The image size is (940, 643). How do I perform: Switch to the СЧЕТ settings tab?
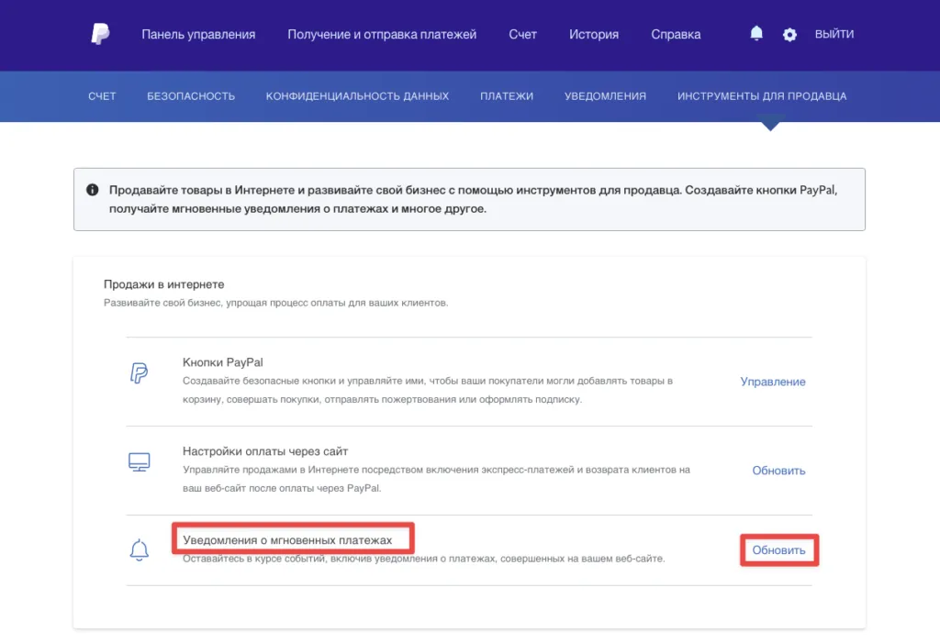[x=102, y=96]
